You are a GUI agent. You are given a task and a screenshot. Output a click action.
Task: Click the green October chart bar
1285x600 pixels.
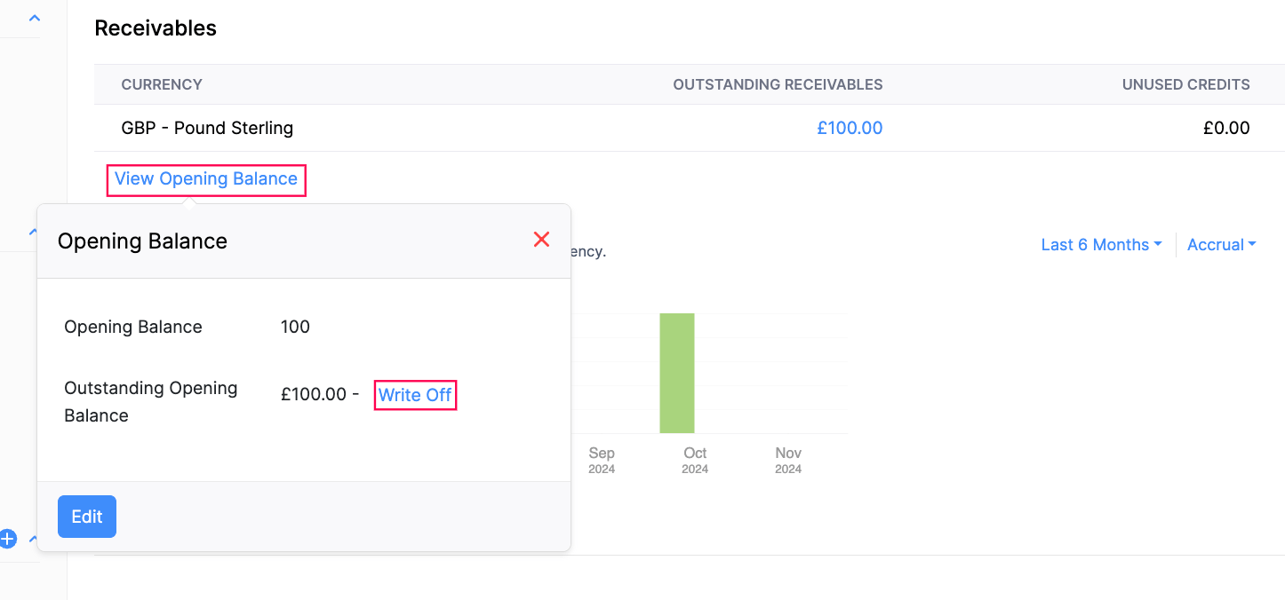[676, 373]
